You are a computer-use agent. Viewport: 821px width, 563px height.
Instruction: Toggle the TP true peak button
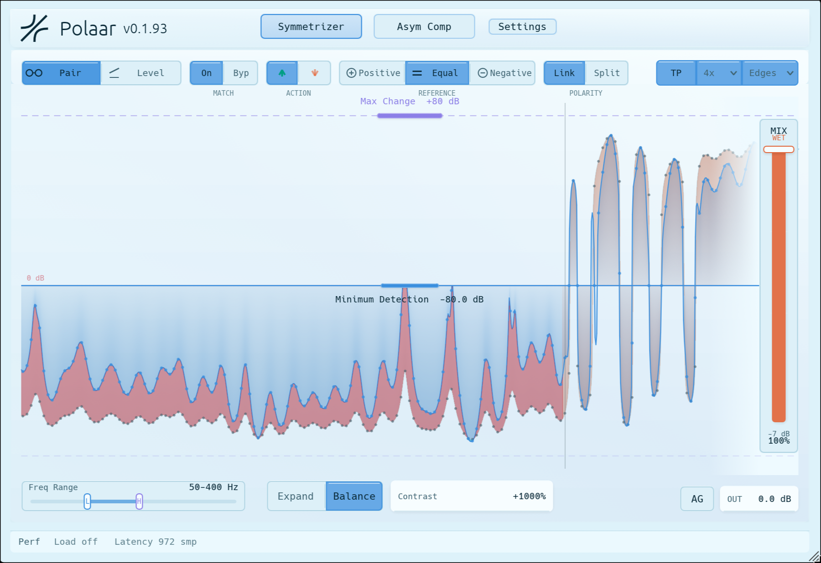676,73
